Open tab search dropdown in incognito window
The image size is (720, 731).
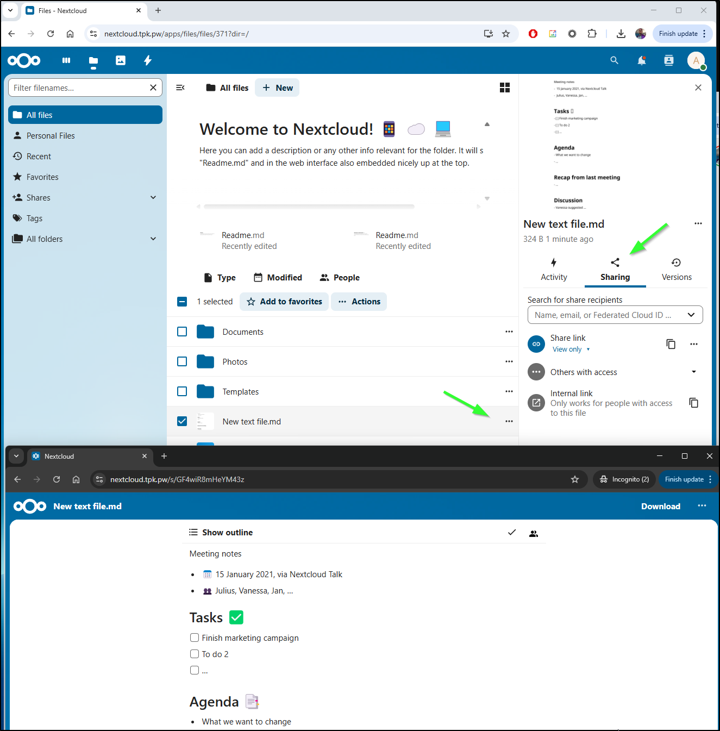point(17,456)
